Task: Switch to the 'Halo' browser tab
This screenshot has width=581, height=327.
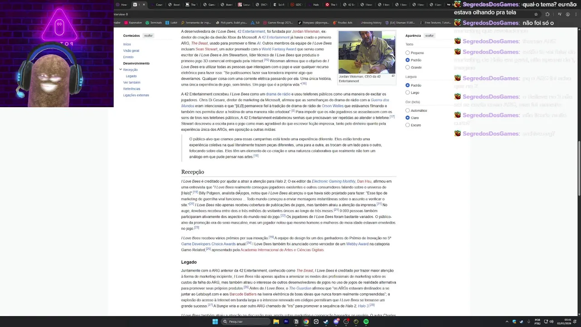Action: click(315, 5)
